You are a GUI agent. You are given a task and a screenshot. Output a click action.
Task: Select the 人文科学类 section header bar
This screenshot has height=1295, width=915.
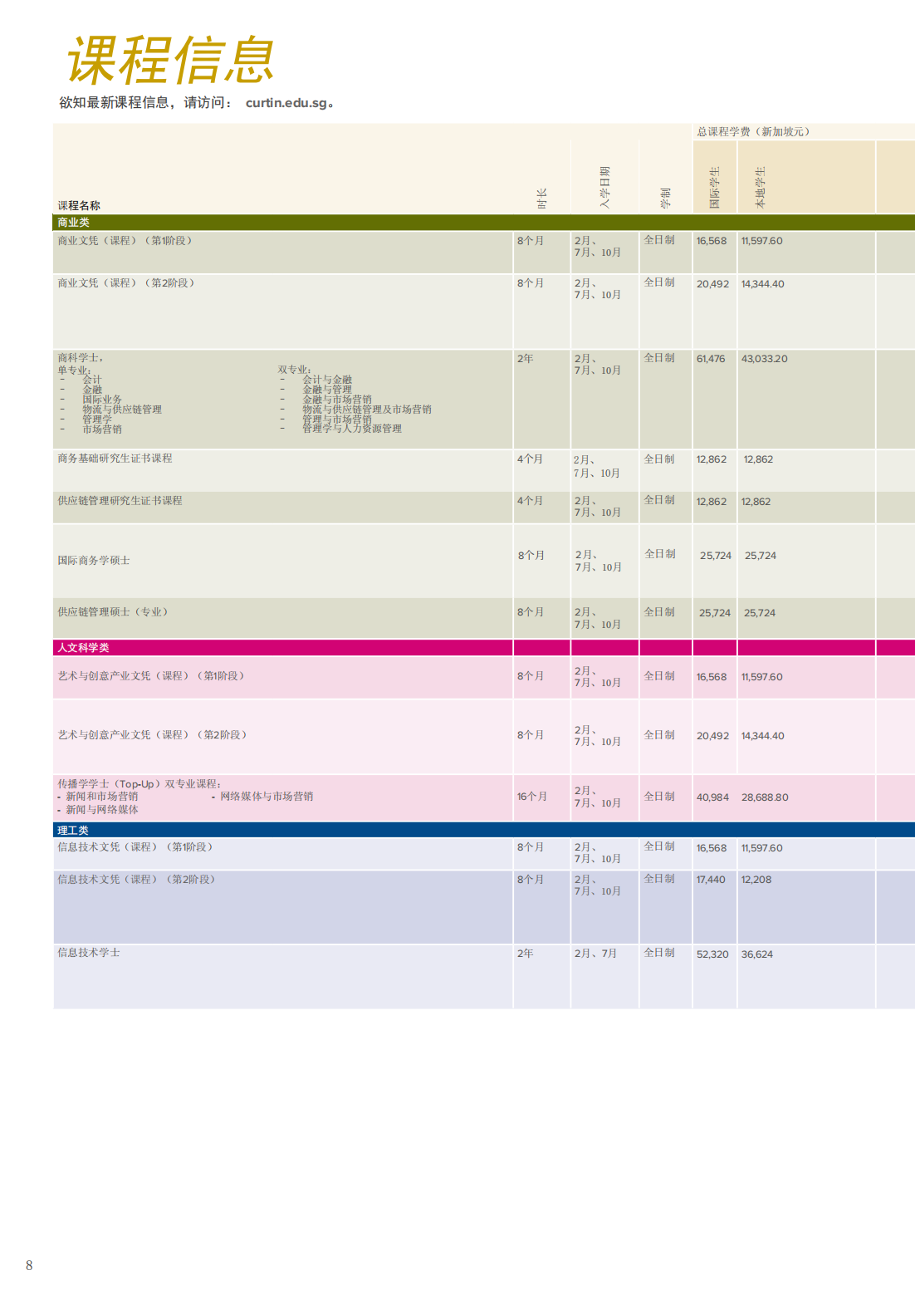point(83,648)
